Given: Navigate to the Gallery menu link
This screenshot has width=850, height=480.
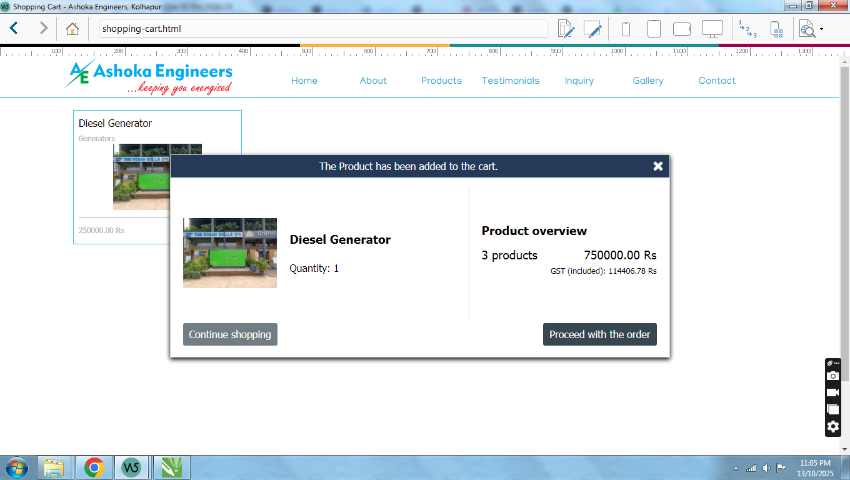Looking at the screenshot, I should tap(647, 81).
